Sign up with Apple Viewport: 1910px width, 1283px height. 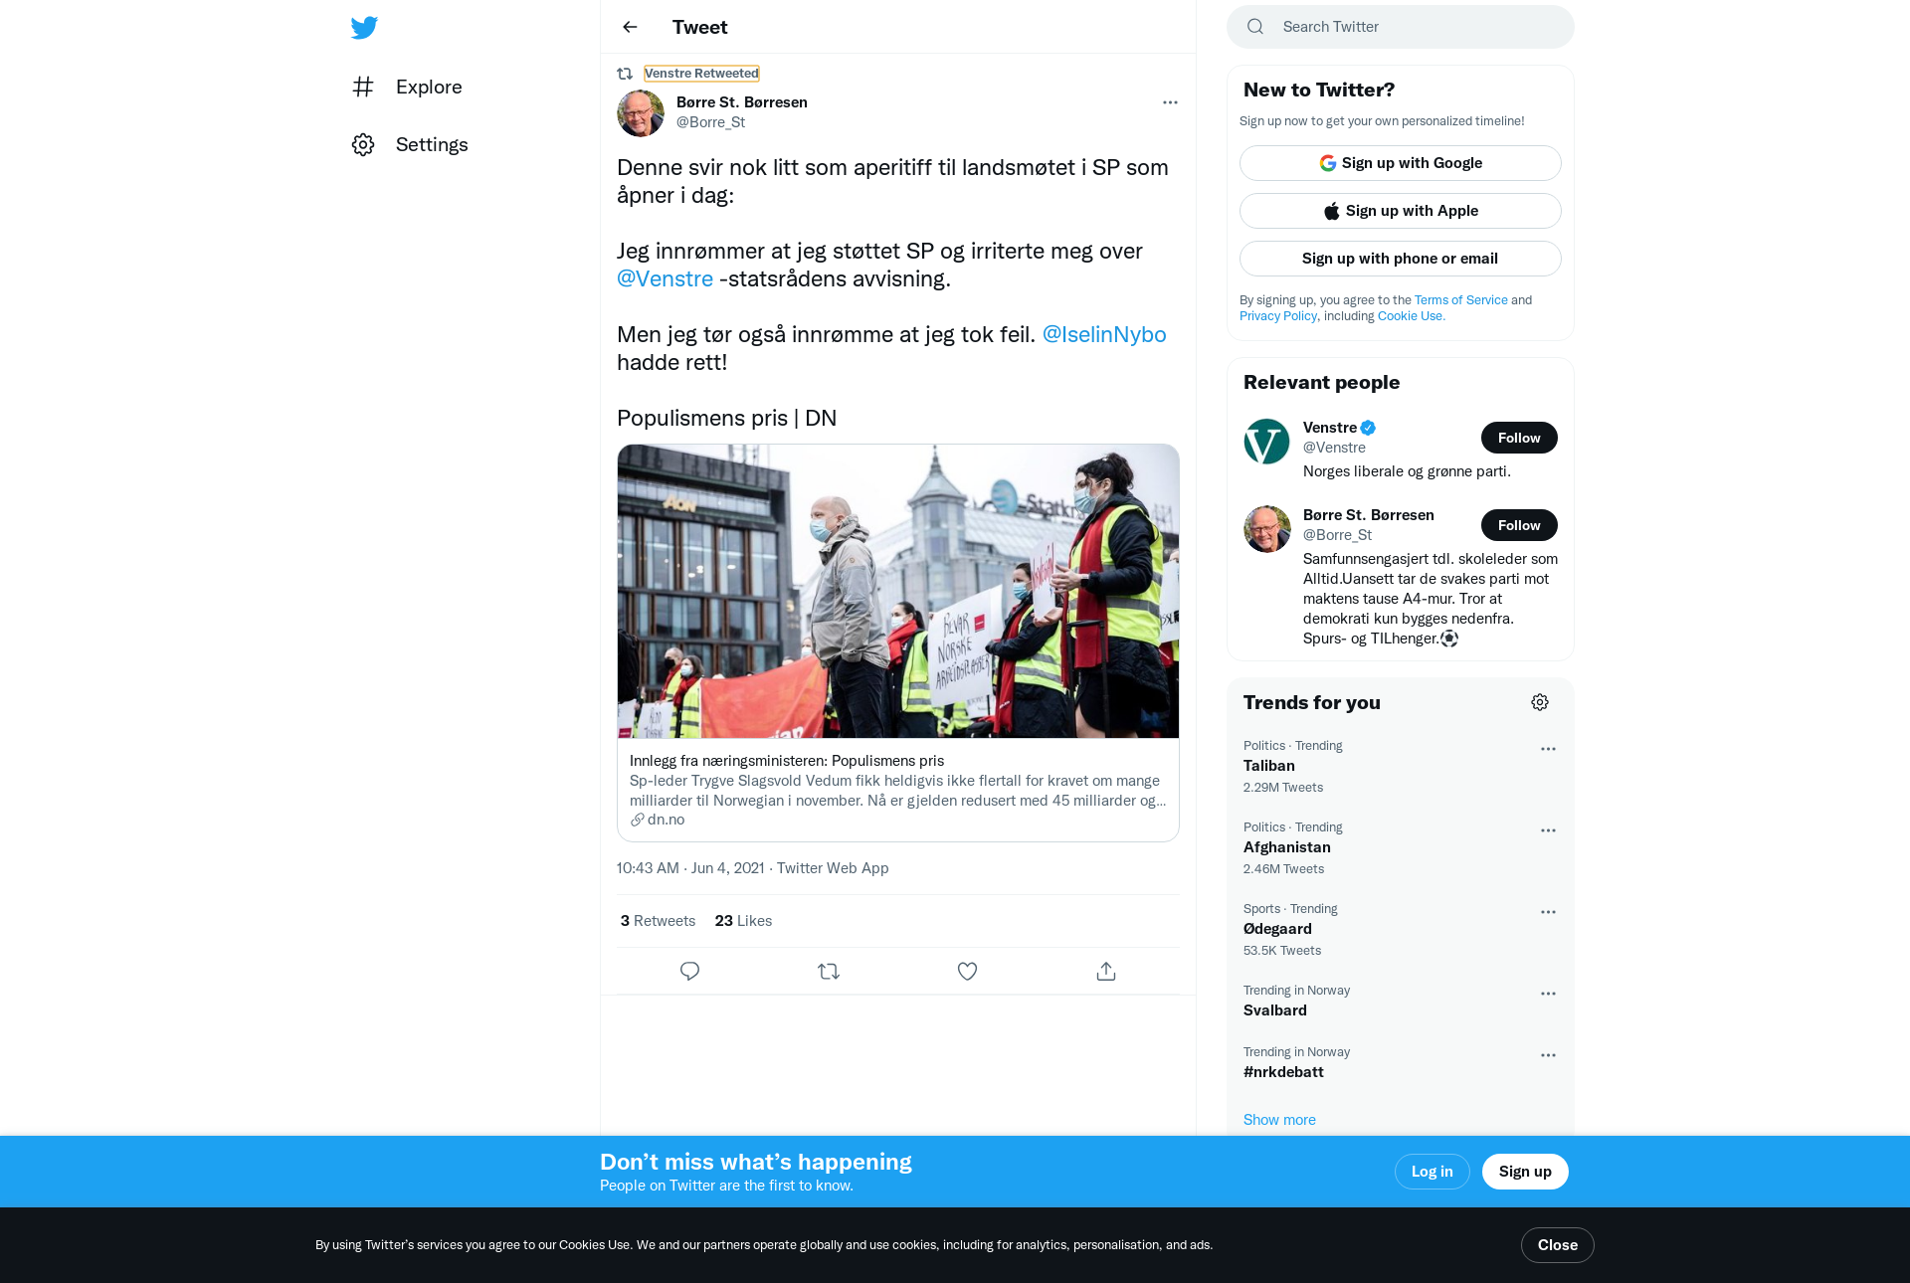1401,211
